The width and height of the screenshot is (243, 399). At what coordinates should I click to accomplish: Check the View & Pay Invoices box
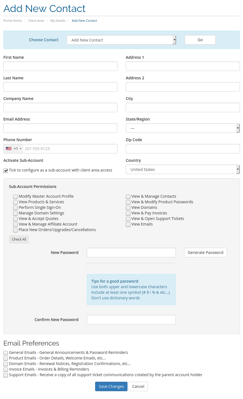click(x=128, y=213)
